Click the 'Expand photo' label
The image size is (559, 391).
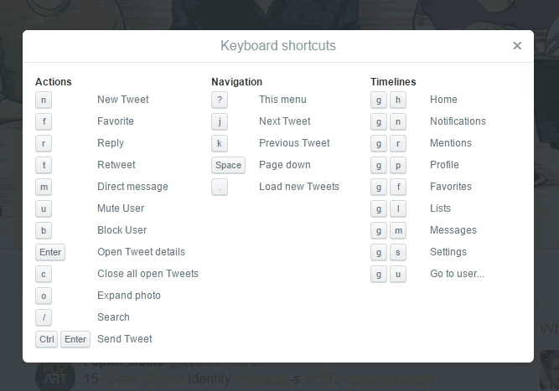[129, 296]
